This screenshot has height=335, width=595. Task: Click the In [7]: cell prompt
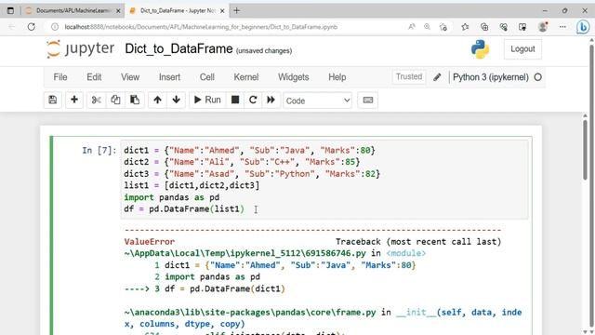pos(99,151)
